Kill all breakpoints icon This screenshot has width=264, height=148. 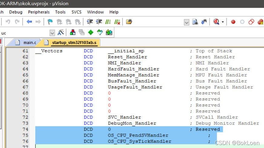pyautogui.click(x=260, y=22)
